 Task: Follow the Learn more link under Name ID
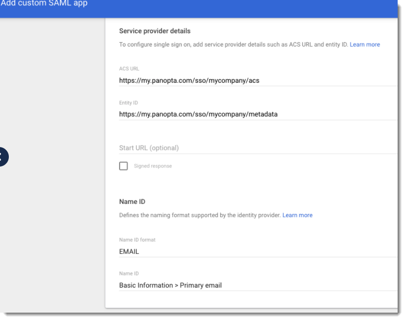click(x=297, y=215)
